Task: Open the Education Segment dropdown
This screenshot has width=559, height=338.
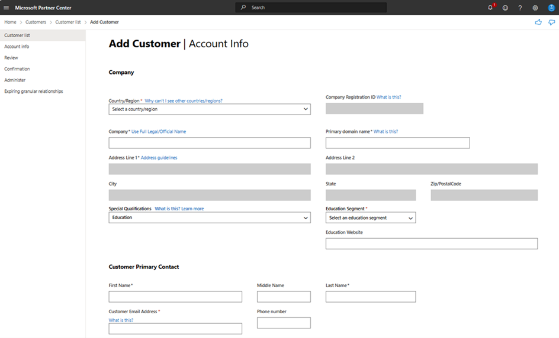Action: 371,218
